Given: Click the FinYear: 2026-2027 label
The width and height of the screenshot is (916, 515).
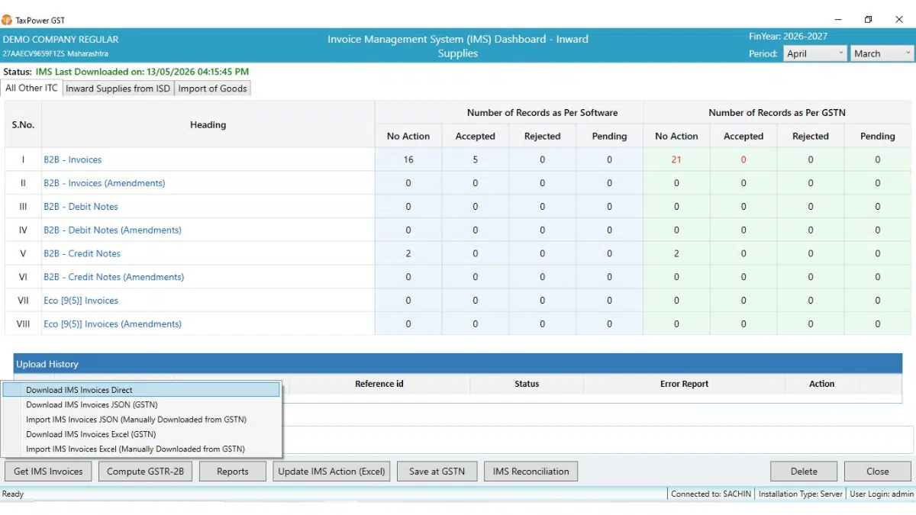Looking at the screenshot, I should pyautogui.click(x=788, y=36).
